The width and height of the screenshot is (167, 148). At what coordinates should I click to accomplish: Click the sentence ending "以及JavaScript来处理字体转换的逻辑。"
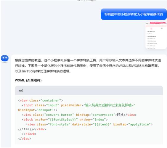click(x=43, y=71)
